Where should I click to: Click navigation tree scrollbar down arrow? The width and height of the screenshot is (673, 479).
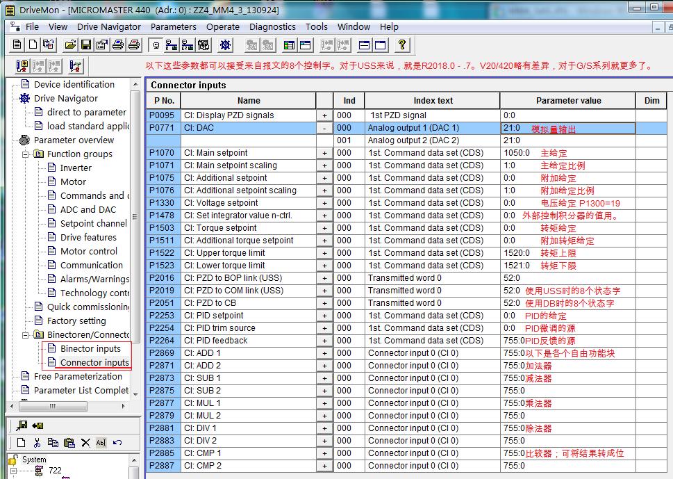coord(135,394)
